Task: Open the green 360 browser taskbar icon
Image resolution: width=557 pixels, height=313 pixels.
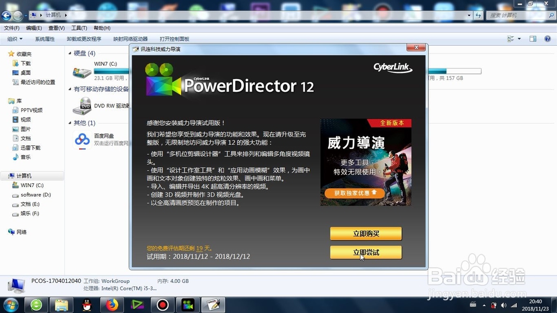Action: pos(36,305)
